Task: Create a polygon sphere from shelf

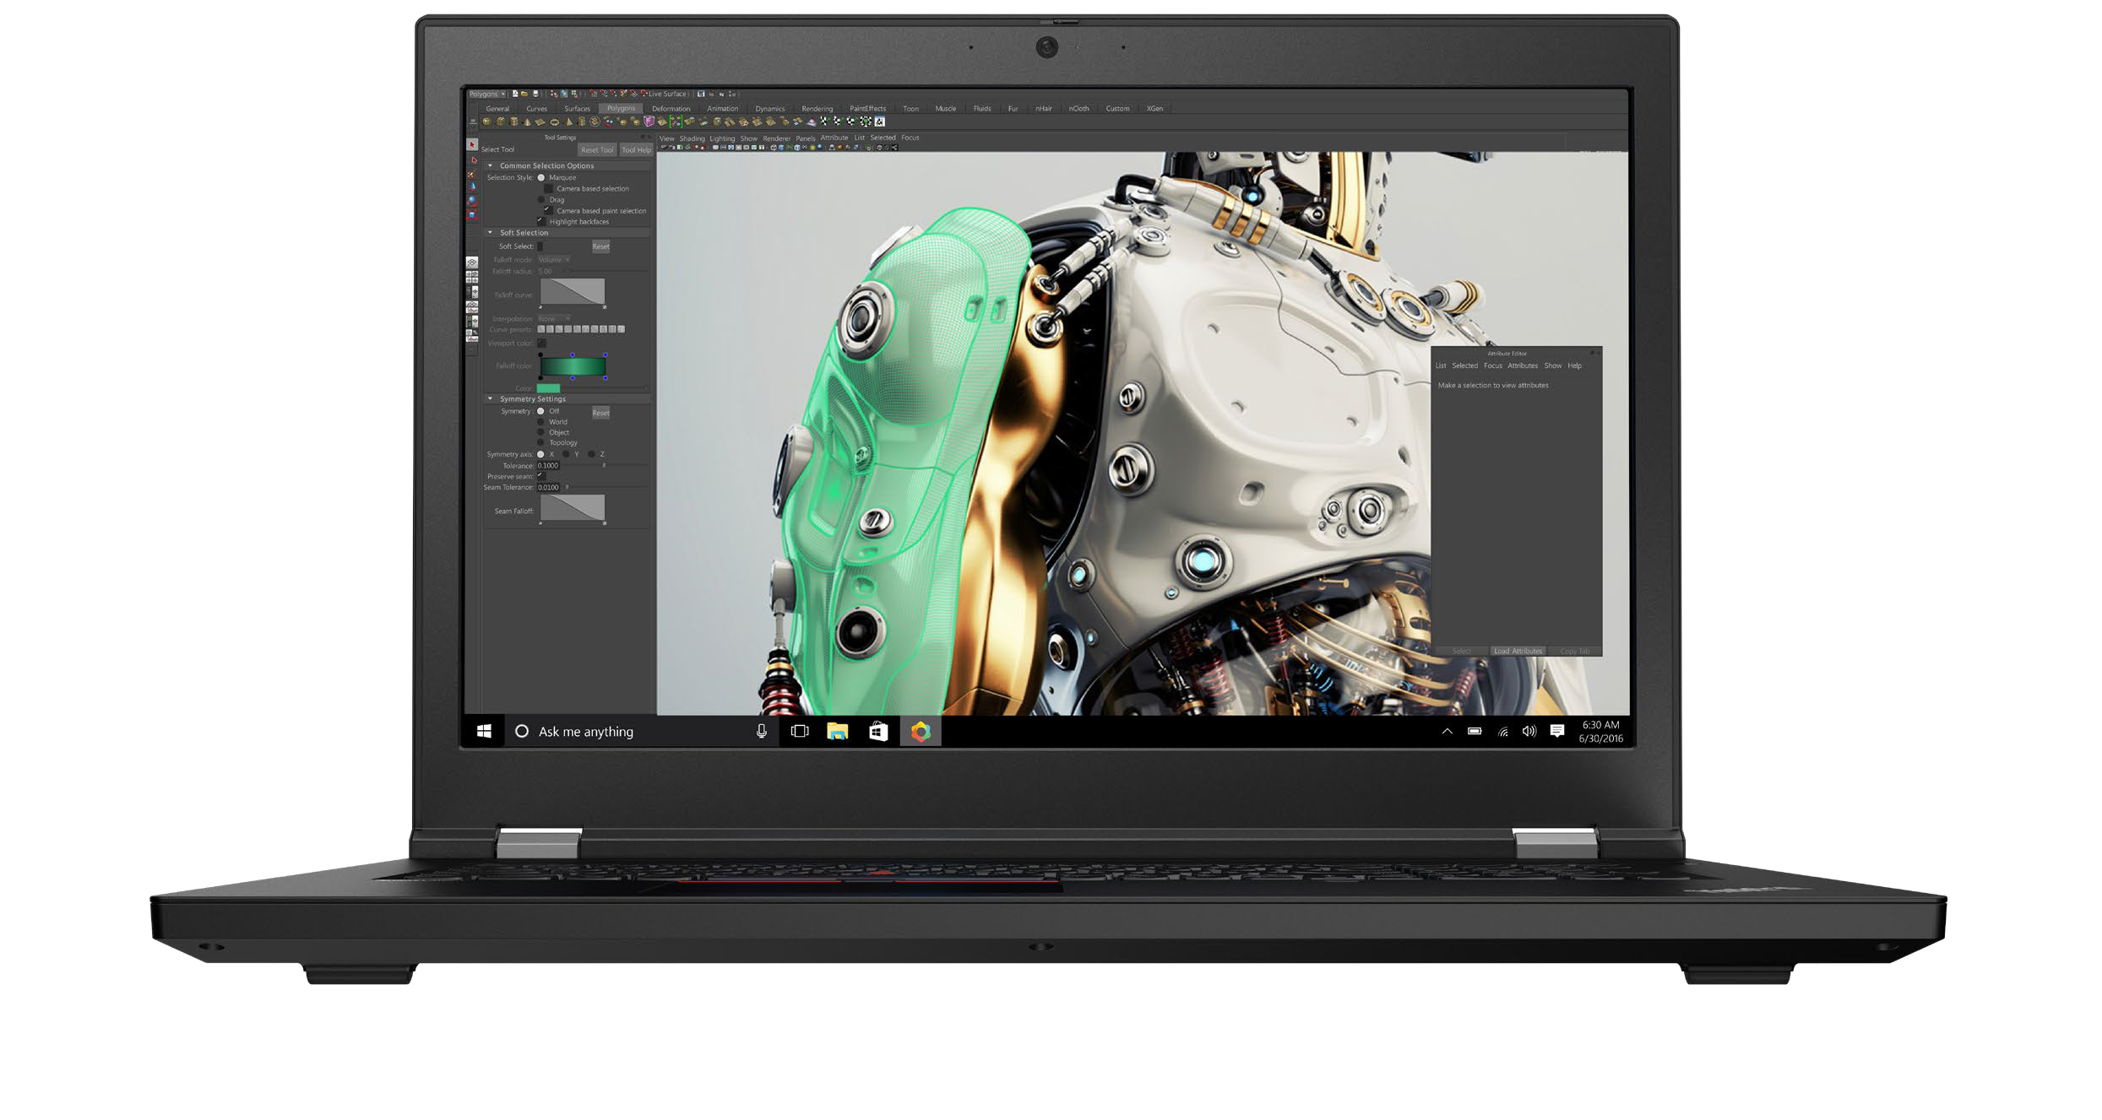Action: (486, 122)
